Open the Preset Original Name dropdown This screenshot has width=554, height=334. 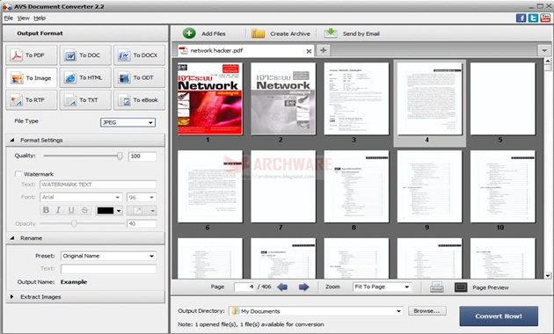click(x=108, y=256)
